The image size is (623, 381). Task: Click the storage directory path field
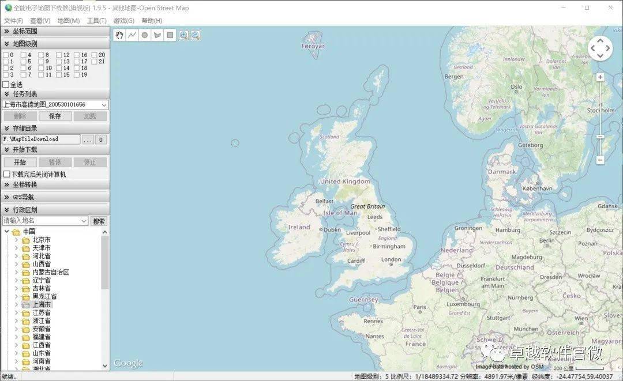[x=42, y=139]
